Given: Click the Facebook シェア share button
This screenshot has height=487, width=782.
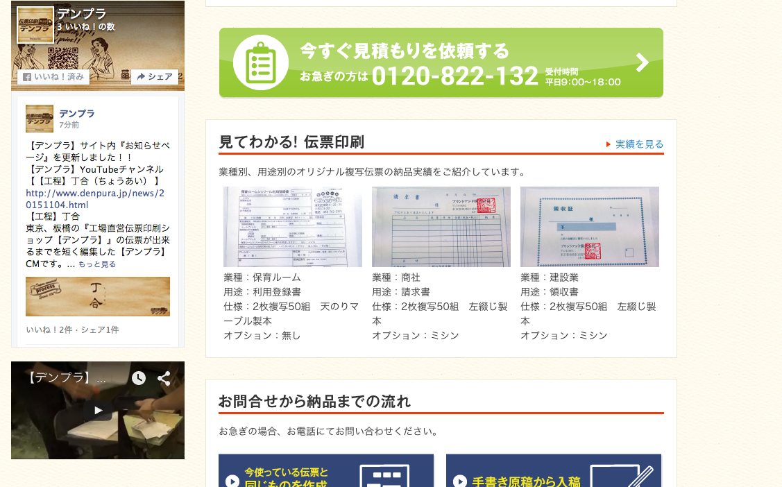Looking at the screenshot, I should click(x=155, y=77).
